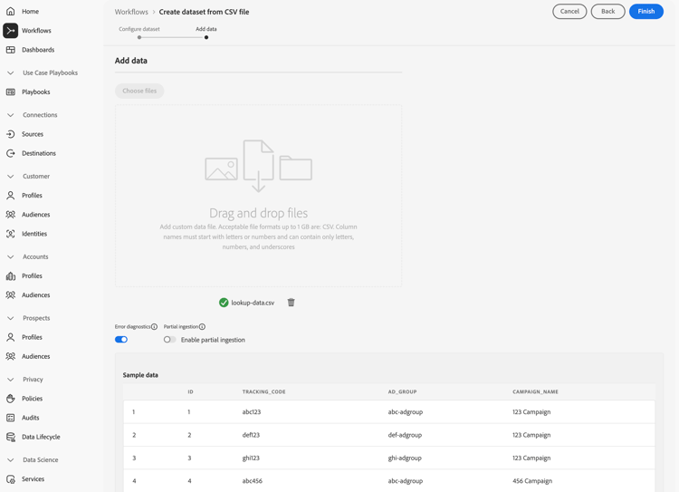
Task: Enable partial ingestion toggle
Action: [169, 340]
